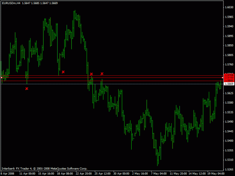This screenshot has width=235, height=176.
Task: Click the EURUSDm,H4 chart title text
Action: (x=11, y=3)
